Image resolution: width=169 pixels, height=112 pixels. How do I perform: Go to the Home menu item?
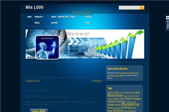pyautogui.click(x=29, y=17)
